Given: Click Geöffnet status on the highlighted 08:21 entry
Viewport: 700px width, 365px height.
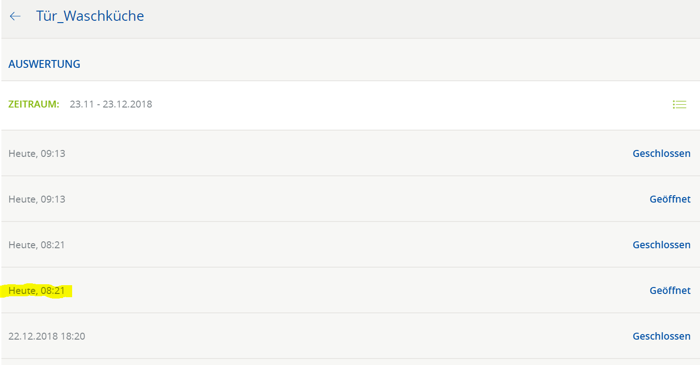Looking at the screenshot, I should pos(670,291).
